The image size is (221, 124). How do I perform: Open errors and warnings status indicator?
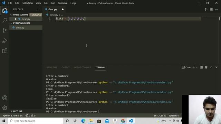(30, 116)
